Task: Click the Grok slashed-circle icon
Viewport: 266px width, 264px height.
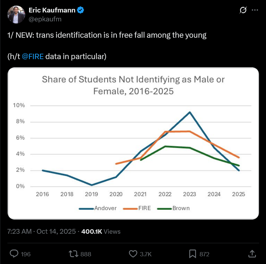Action: [243, 10]
